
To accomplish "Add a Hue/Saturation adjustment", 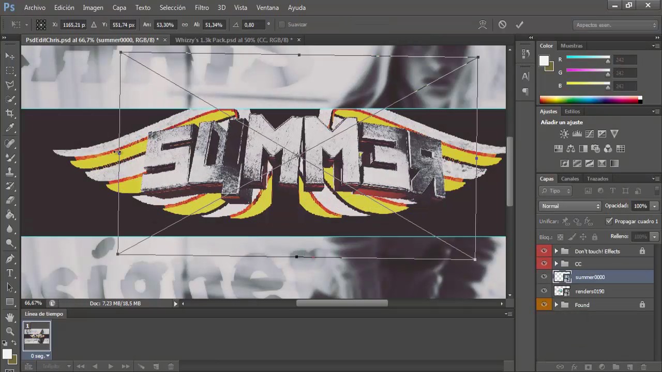I will (x=559, y=149).
